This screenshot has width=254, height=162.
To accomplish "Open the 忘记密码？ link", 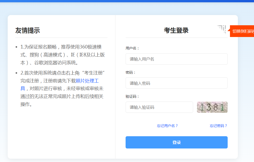I will tap(218, 126).
